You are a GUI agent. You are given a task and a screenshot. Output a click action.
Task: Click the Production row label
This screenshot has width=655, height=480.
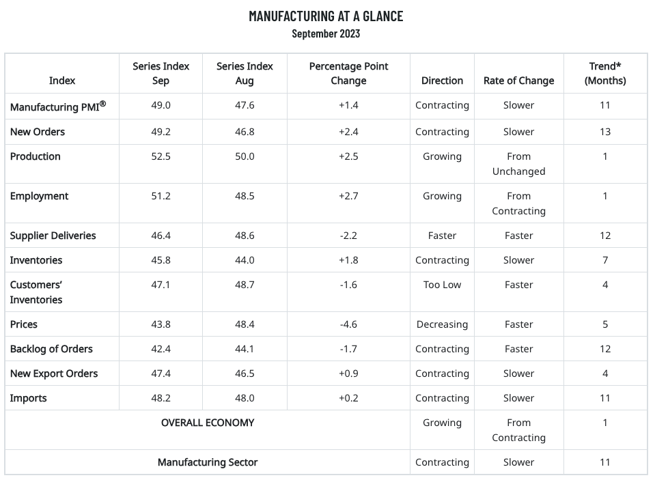[x=36, y=156]
